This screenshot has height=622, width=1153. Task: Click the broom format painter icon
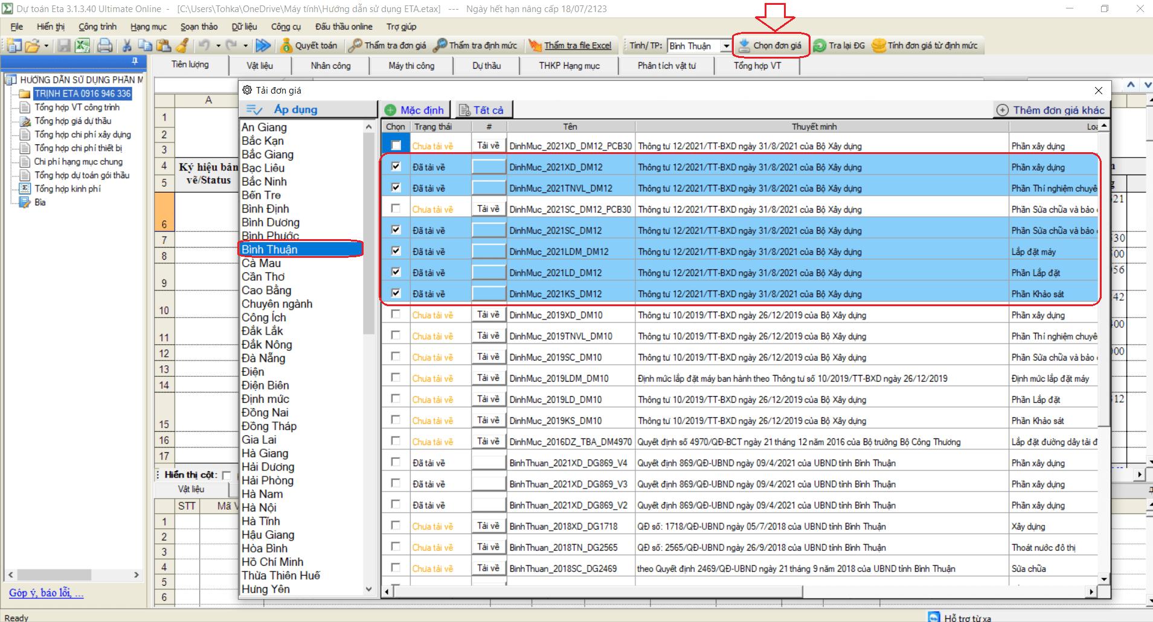coord(182,45)
